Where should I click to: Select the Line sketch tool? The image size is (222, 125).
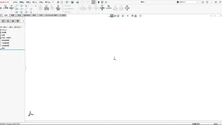point(16,6)
